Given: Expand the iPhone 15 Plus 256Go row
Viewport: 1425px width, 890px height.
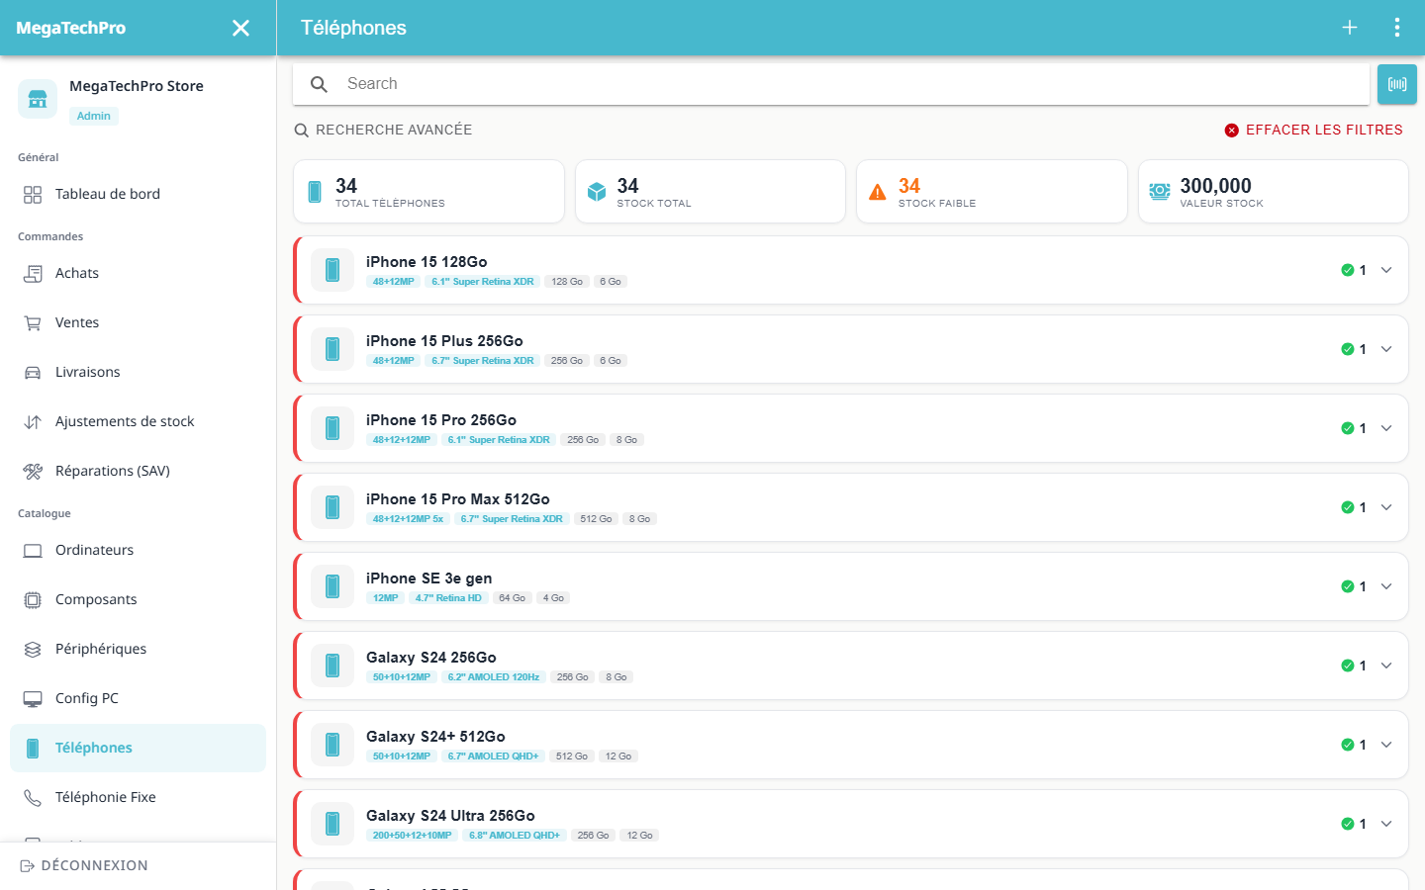Looking at the screenshot, I should (x=1386, y=349).
